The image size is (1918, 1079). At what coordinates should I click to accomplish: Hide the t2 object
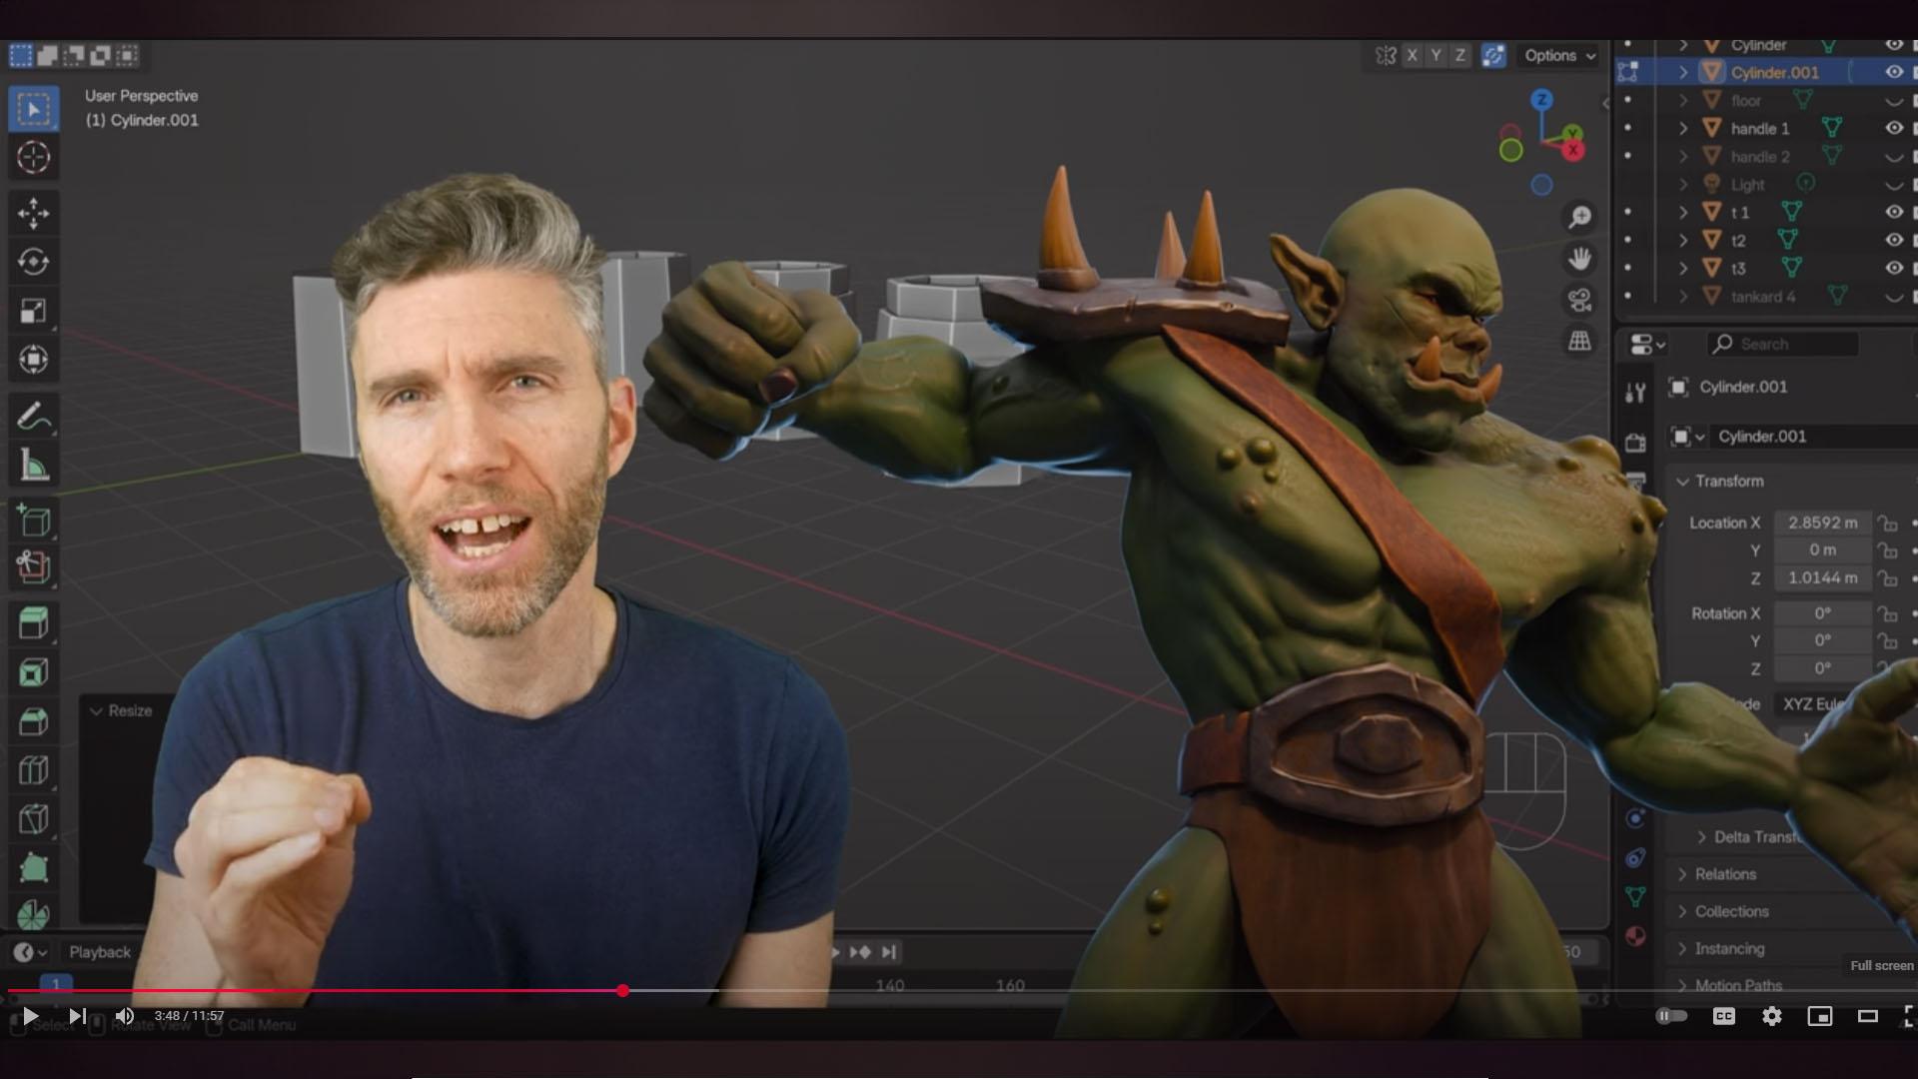pos(1893,240)
